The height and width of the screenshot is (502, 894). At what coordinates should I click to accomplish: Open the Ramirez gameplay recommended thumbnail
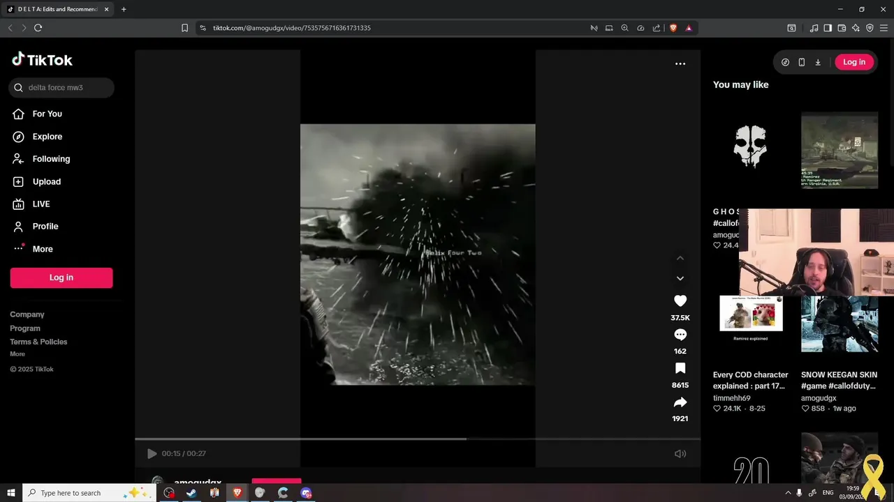(840, 151)
